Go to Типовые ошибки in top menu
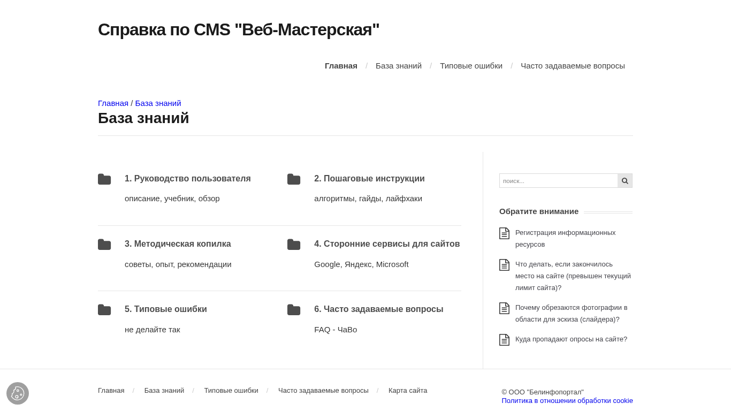This screenshot has width=731, height=411. (471, 66)
